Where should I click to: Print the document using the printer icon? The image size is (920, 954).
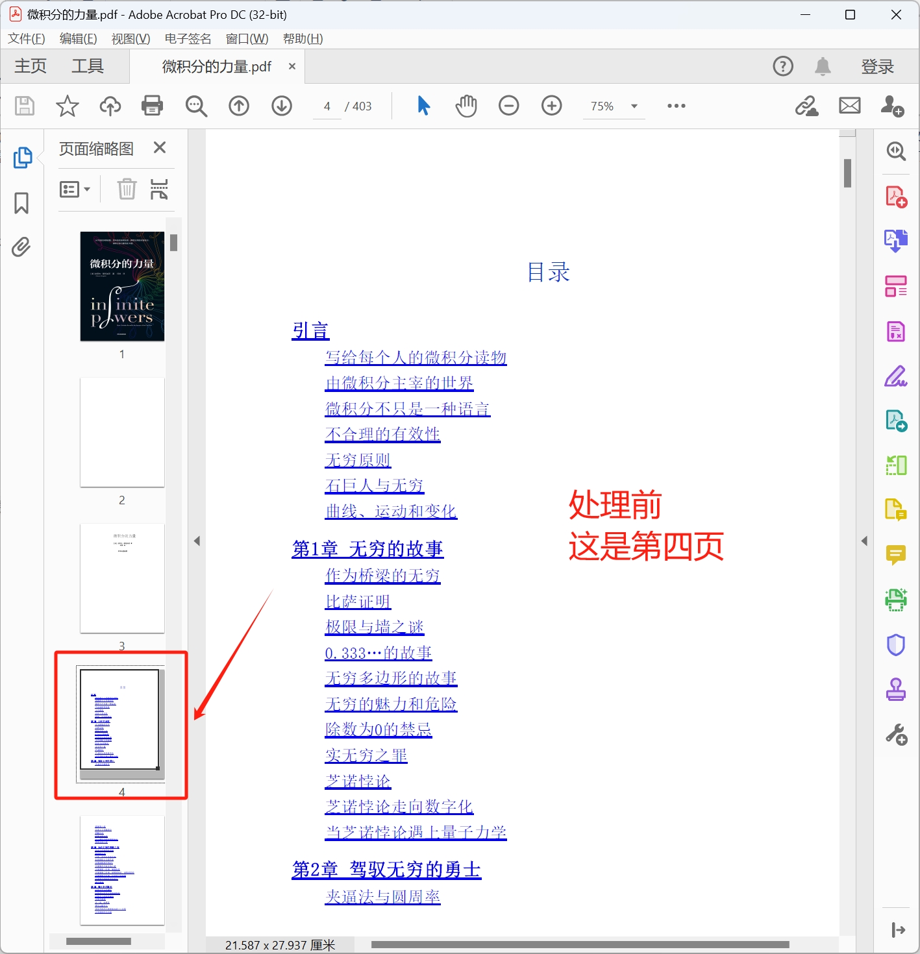pyautogui.click(x=152, y=106)
